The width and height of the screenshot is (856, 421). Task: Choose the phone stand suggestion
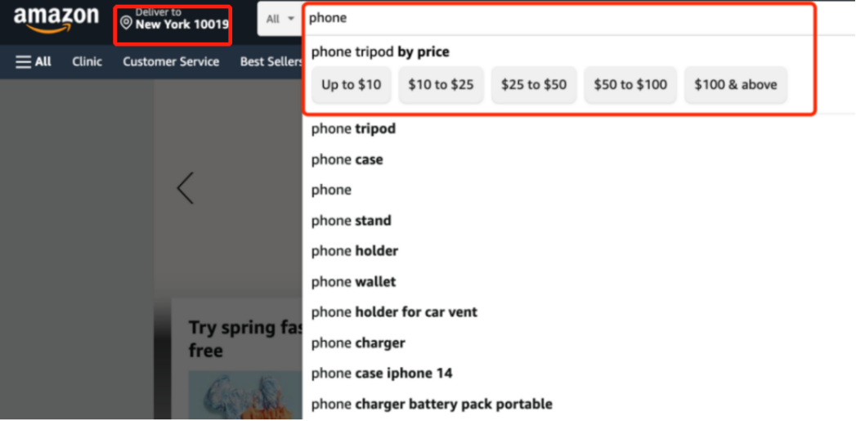[x=352, y=221]
